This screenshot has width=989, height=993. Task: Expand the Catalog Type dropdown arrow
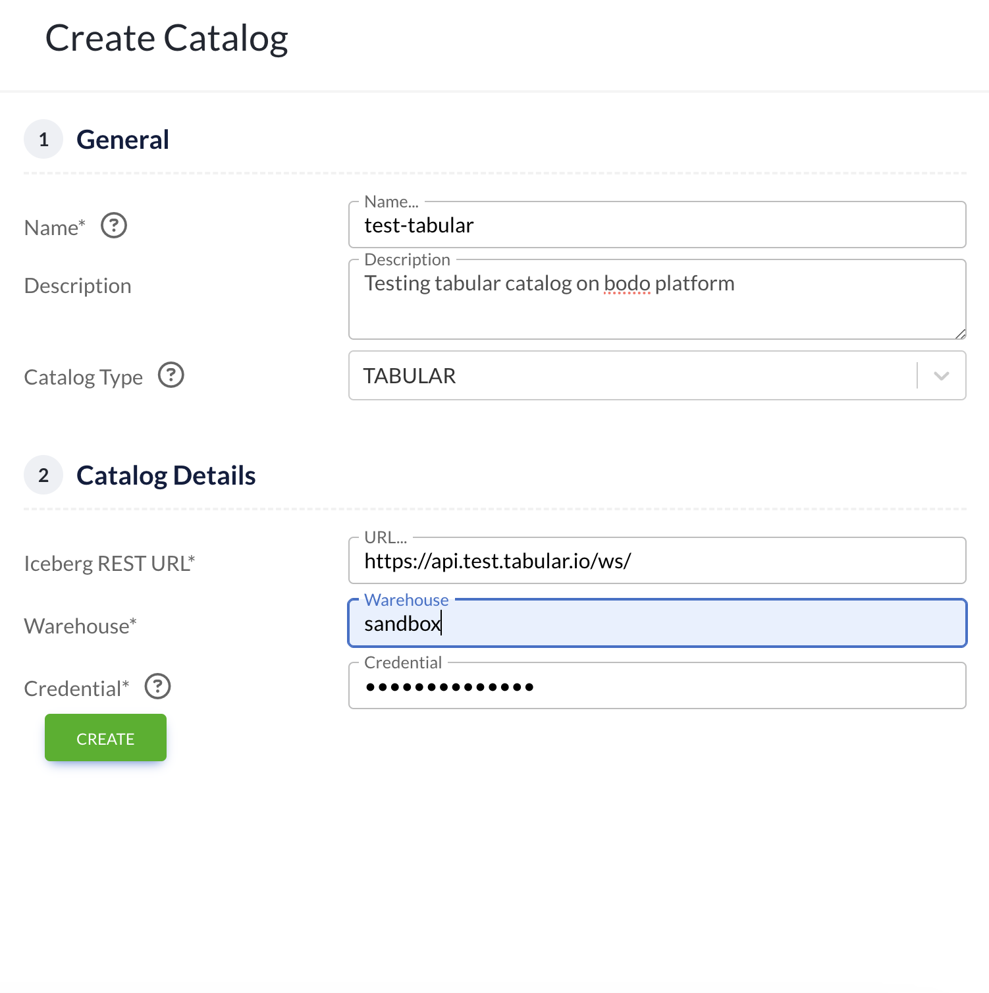click(x=942, y=376)
